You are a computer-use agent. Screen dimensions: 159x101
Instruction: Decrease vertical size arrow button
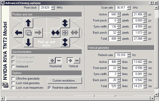[x=65, y=42]
